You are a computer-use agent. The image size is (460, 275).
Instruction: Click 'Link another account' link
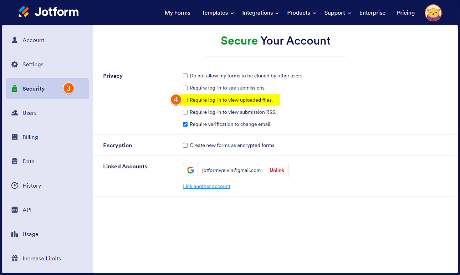tap(206, 186)
